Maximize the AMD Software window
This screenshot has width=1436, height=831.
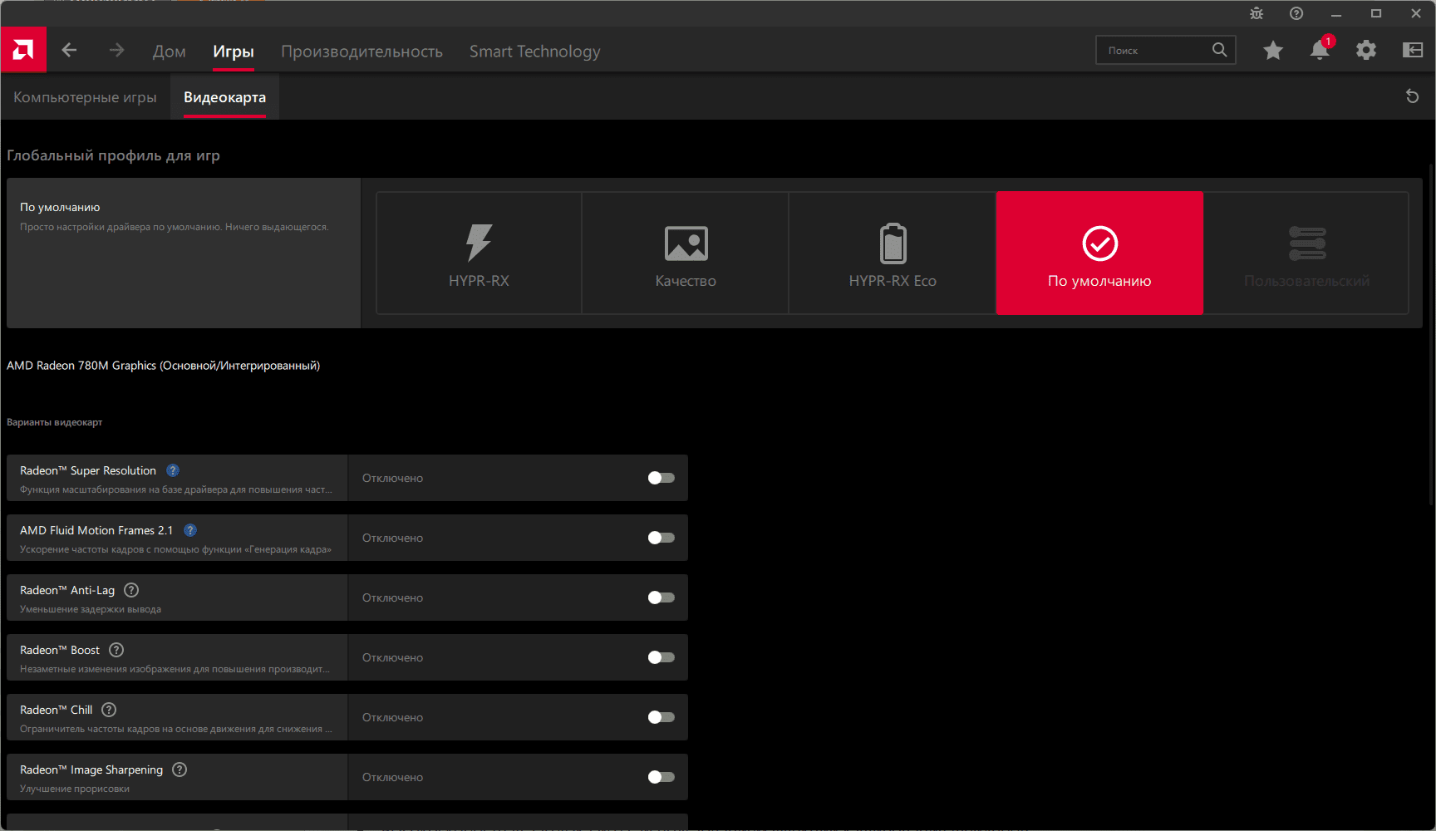[1376, 13]
